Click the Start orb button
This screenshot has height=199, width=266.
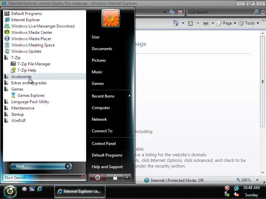click(10, 191)
